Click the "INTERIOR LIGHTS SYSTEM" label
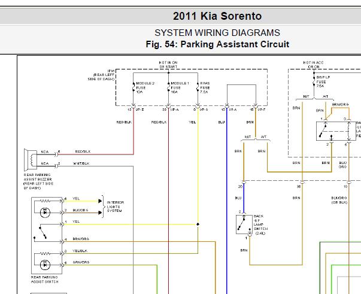The width and height of the screenshot is (361, 294). point(116,207)
